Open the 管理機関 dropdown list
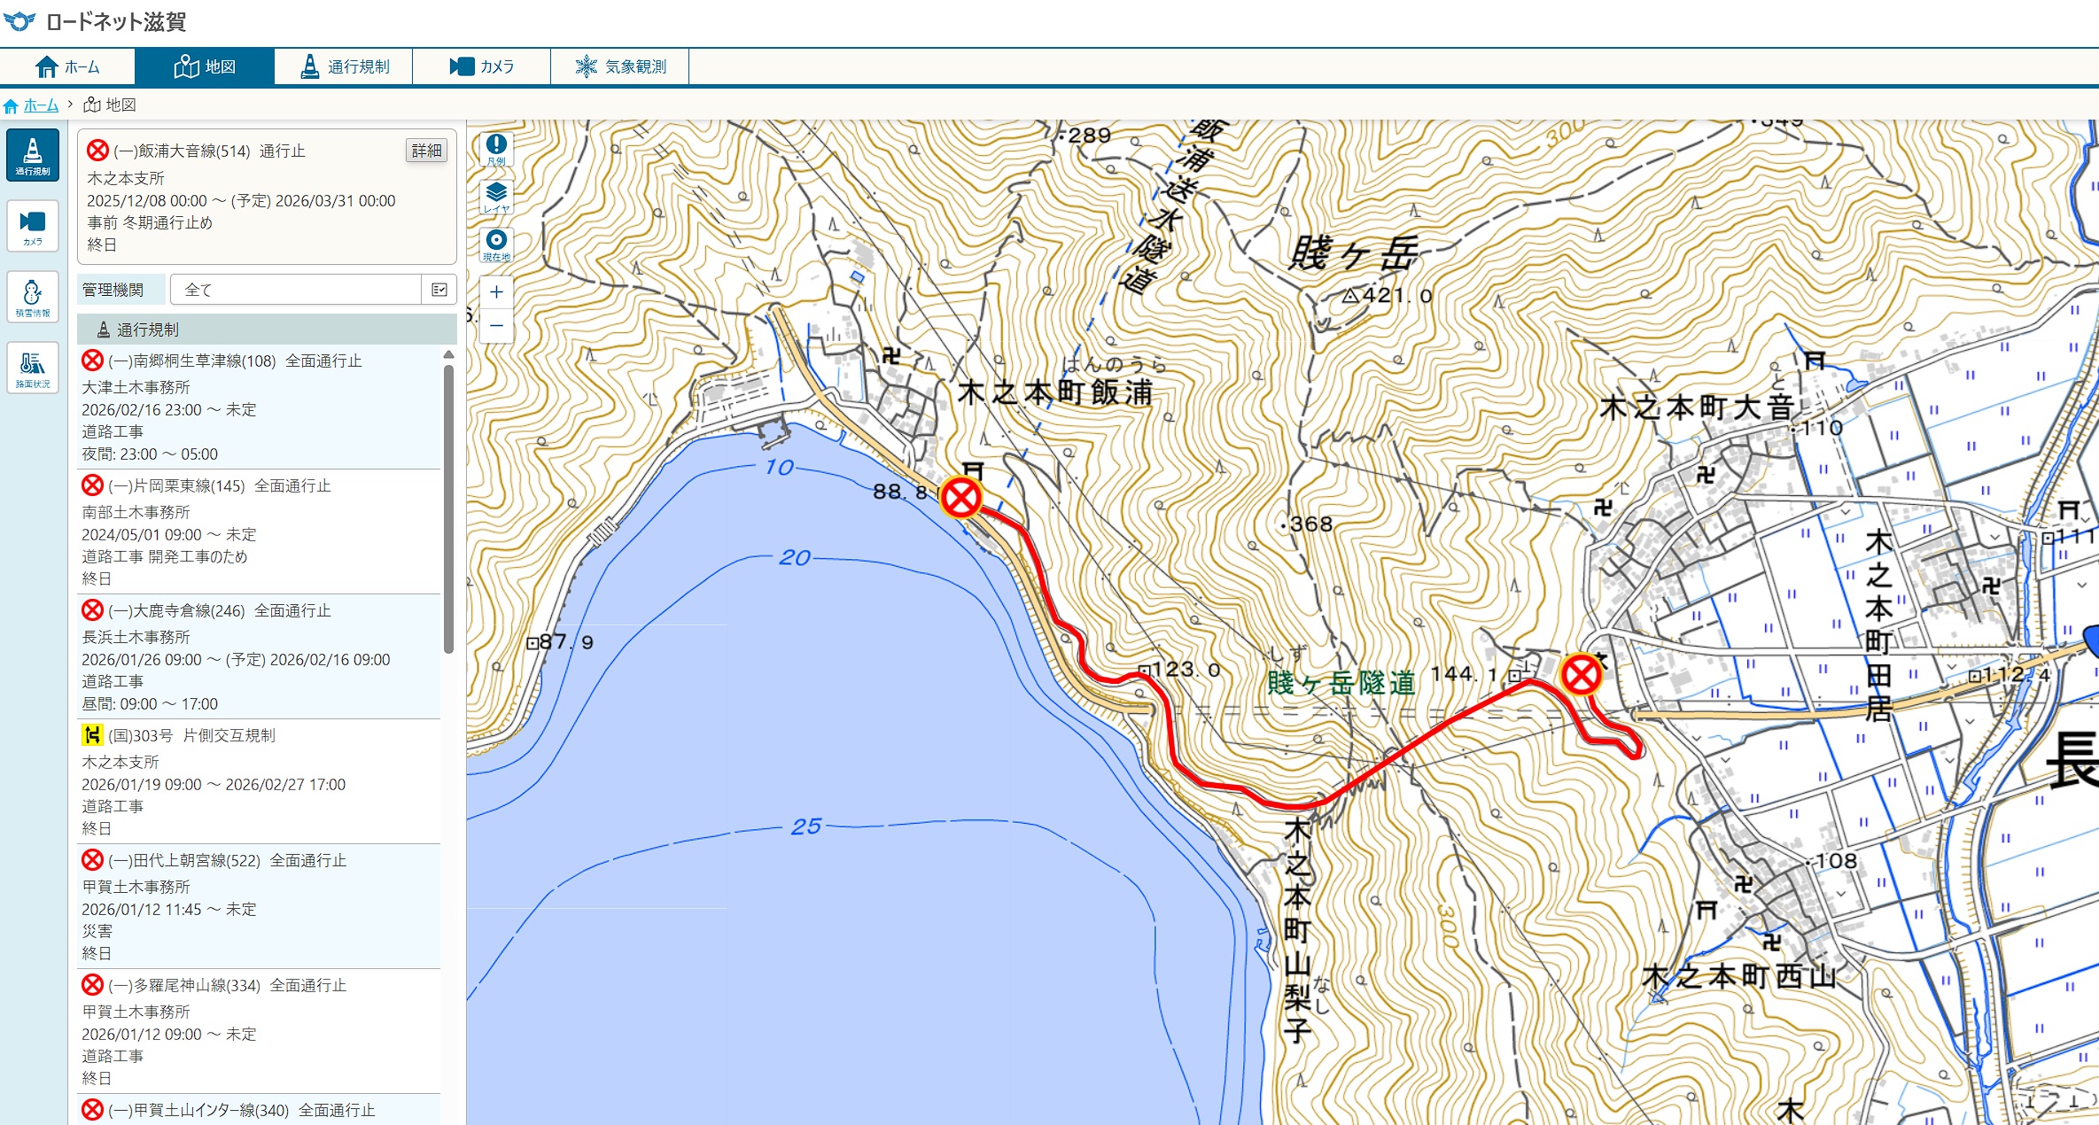2099x1125 pixels. click(x=313, y=290)
